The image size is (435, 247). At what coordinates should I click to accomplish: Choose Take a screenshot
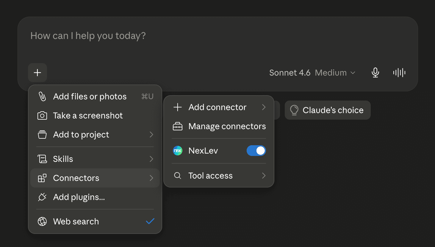95,115
